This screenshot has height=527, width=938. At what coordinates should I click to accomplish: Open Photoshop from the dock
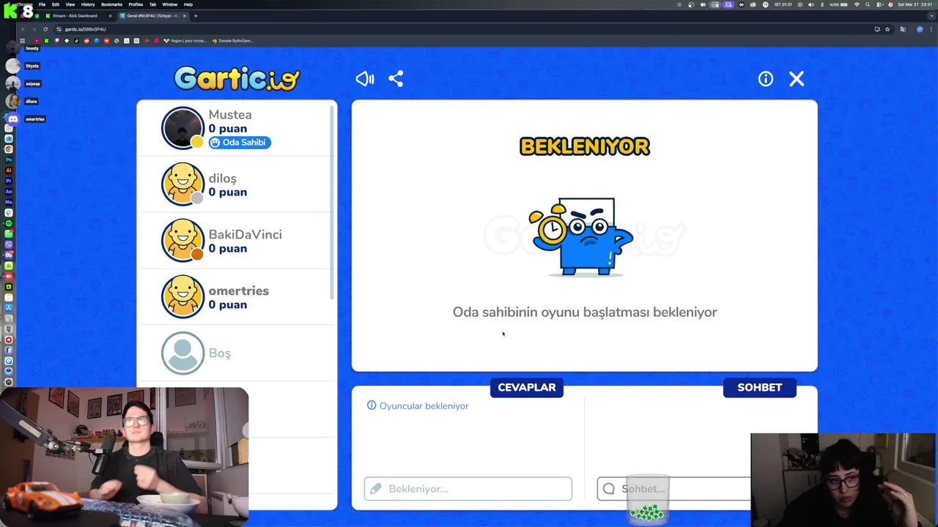pos(9,160)
